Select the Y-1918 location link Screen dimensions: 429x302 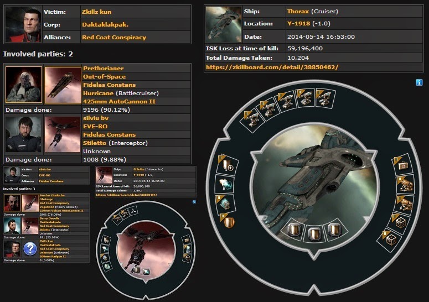[298, 23]
